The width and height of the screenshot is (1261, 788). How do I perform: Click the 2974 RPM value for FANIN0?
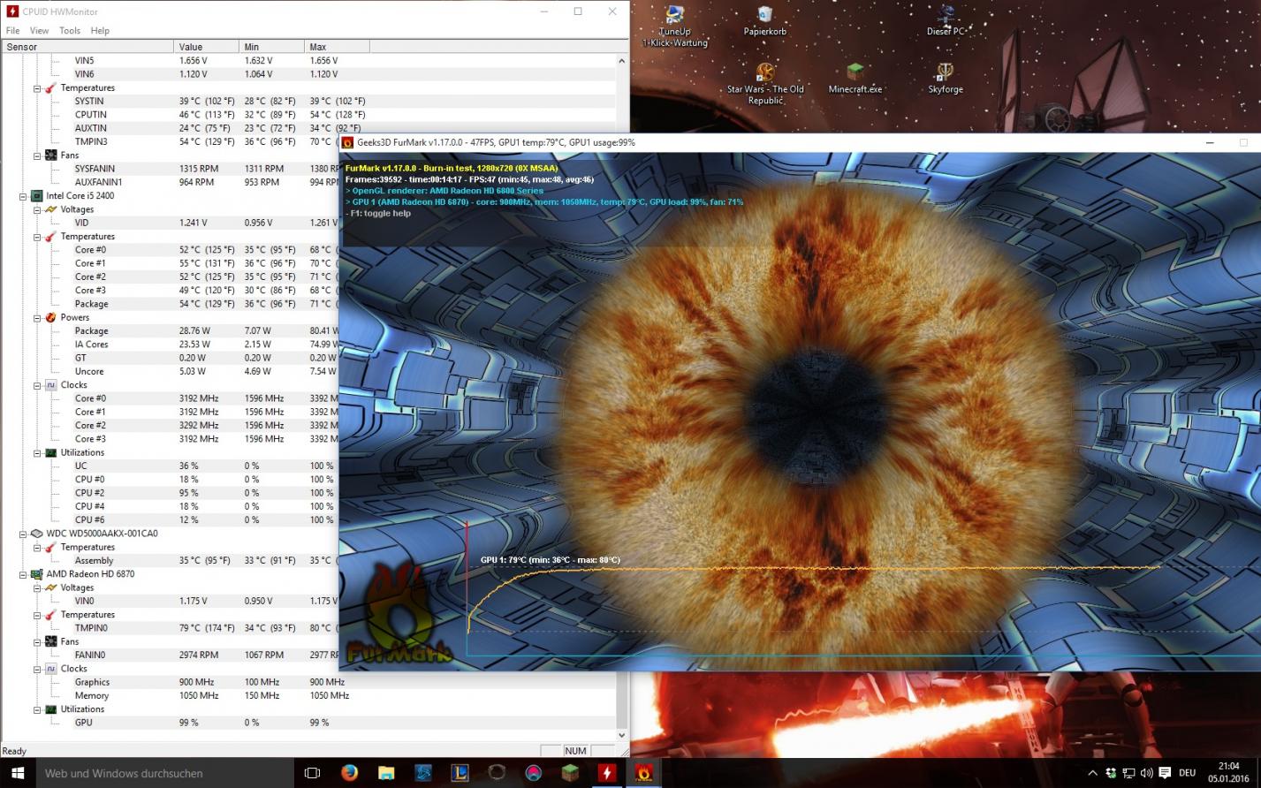click(x=199, y=655)
